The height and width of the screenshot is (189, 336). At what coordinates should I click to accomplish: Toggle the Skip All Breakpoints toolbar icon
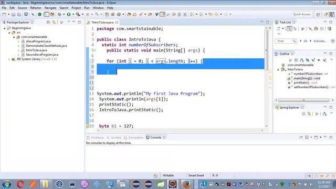(x=33, y=14)
